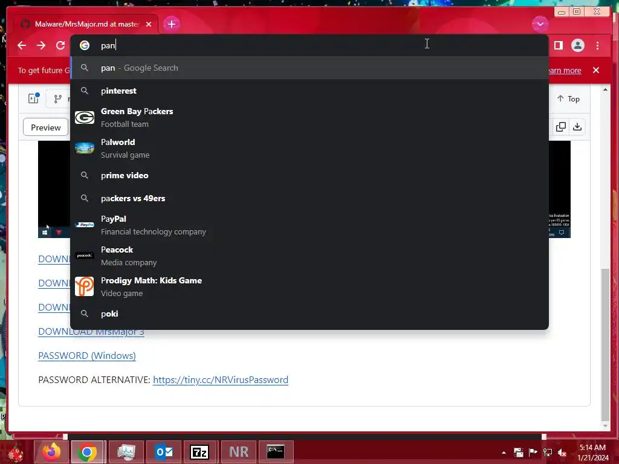Open Firefox from the taskbar

coord(52,452)
